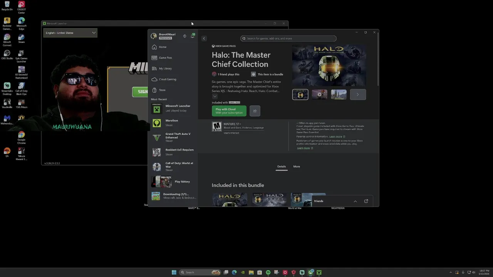Click This item is a bundle

(x=267, y=74)
